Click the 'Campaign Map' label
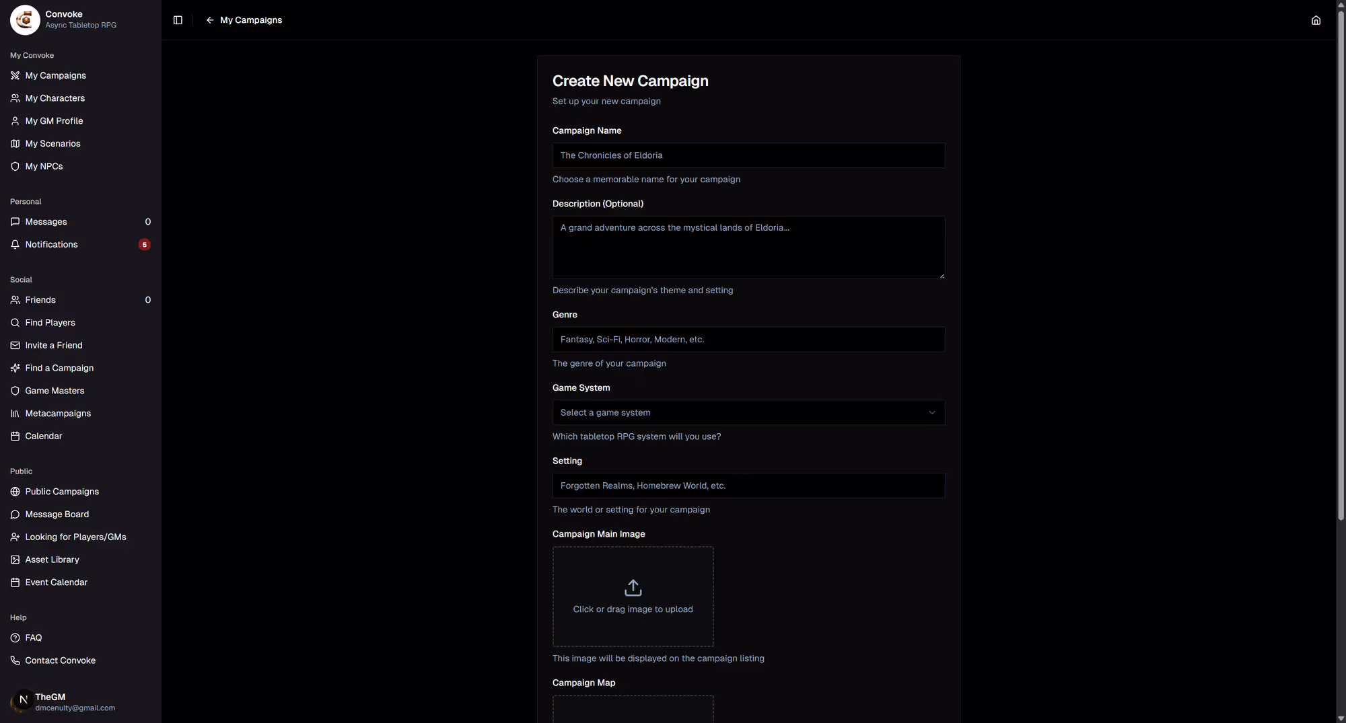This screenshot has height=723, width=1346. [583, 683]
